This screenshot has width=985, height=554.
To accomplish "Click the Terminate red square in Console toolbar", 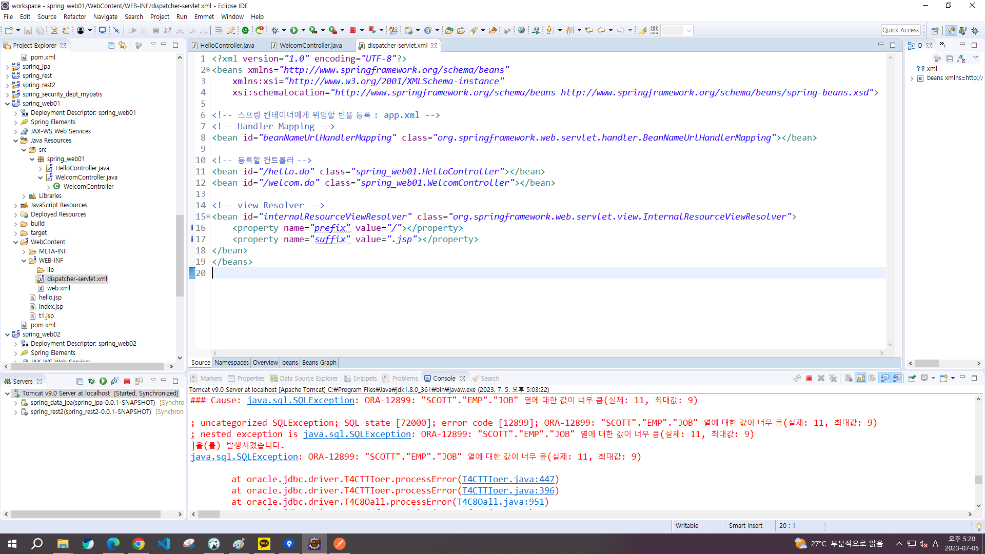I will [809, 379].
